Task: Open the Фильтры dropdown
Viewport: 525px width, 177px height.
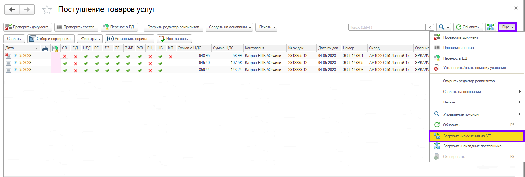Action: [90, 39]
